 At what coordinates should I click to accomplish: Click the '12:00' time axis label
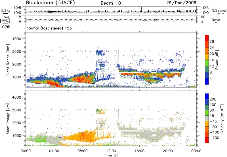(111, 151)
